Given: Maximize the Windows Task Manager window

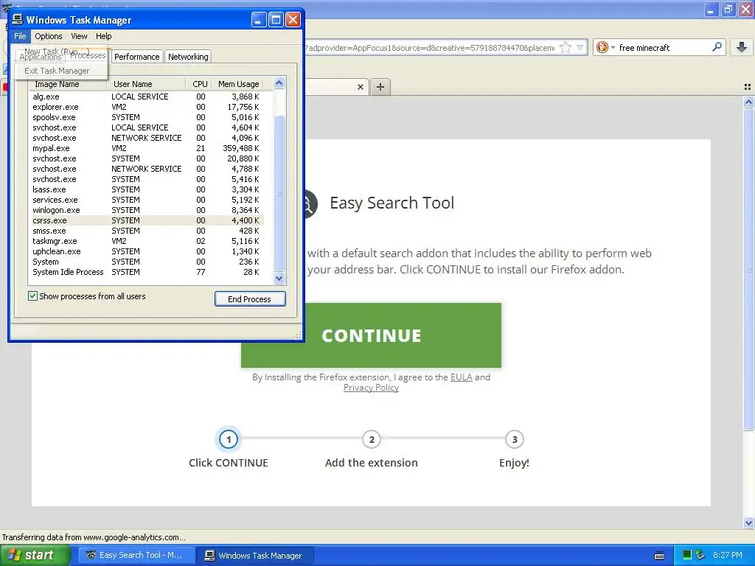Looking at the screenshot, I should 276,20.
